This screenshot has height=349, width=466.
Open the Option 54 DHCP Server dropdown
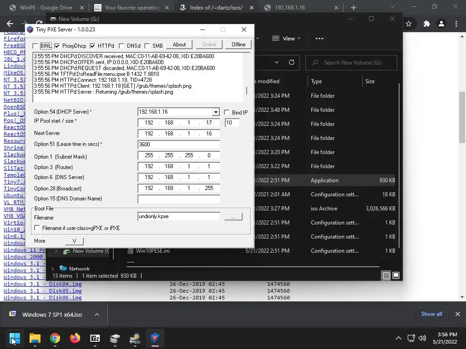point(216,112)
